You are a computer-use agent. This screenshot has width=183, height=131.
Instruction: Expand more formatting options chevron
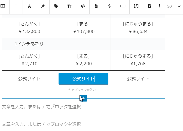[x=179, y=6]
